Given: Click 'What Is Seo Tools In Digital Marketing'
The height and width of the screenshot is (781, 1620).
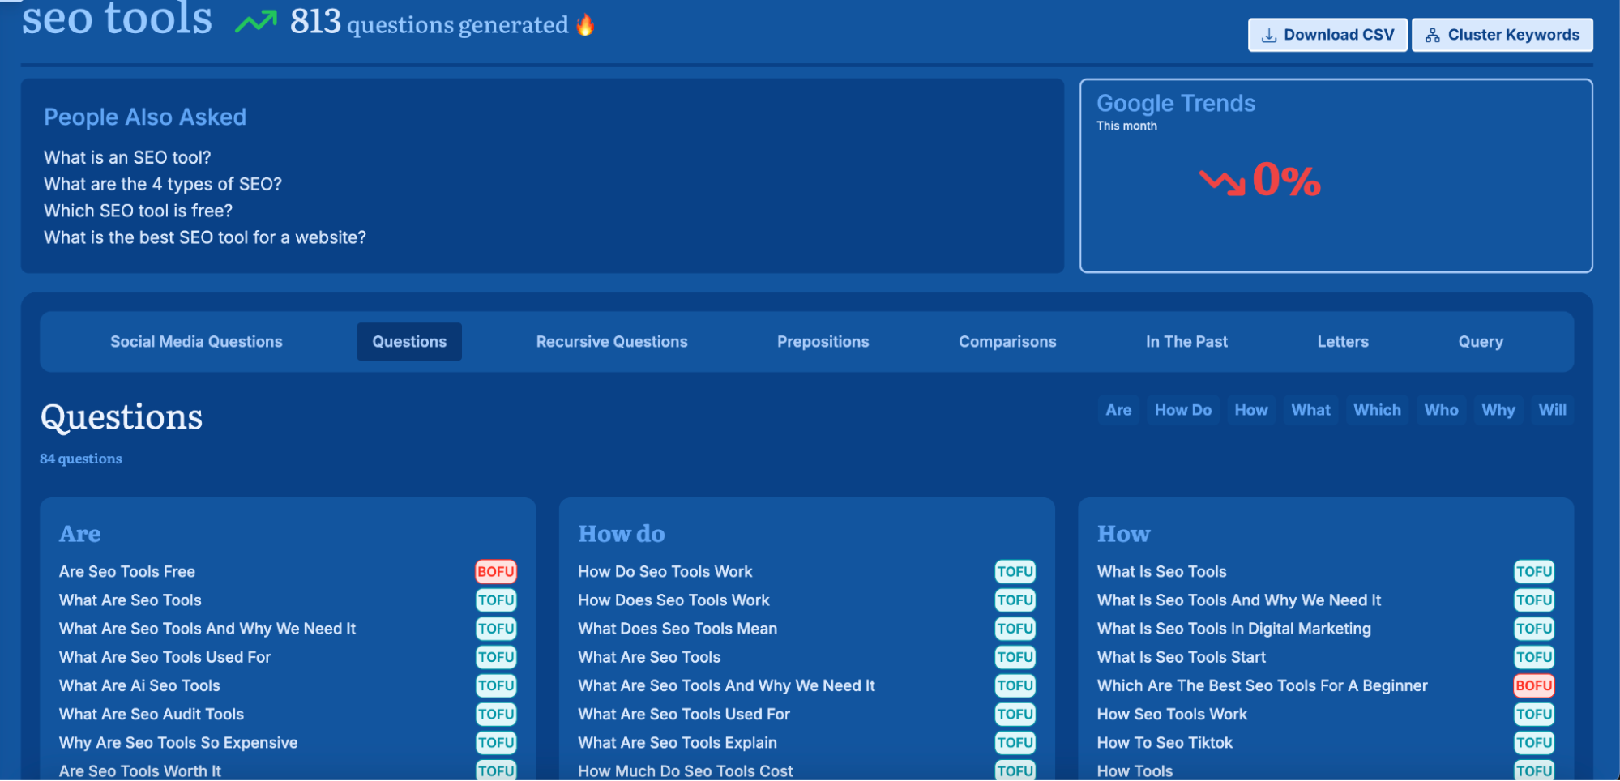Looking at the screenshot, I should pyautogui.click(x=1233, y=629).
